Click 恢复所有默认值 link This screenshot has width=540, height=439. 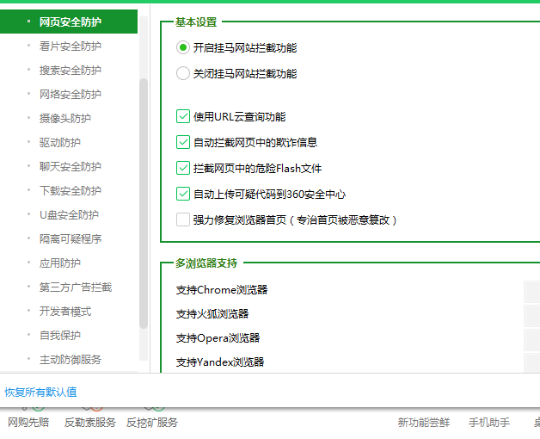[40, 393]
